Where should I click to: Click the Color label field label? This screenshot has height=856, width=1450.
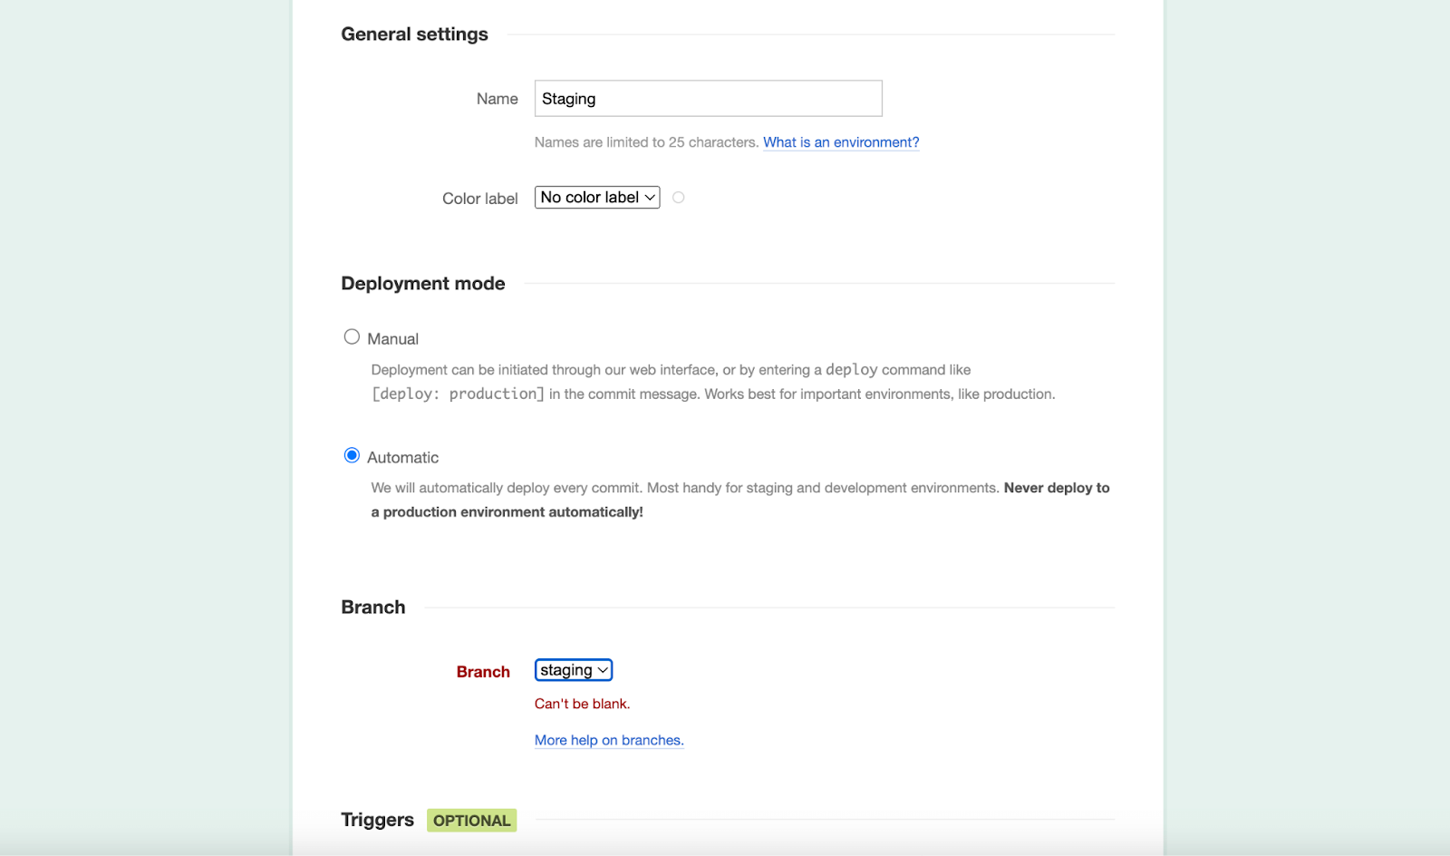[x=480, y=199]
